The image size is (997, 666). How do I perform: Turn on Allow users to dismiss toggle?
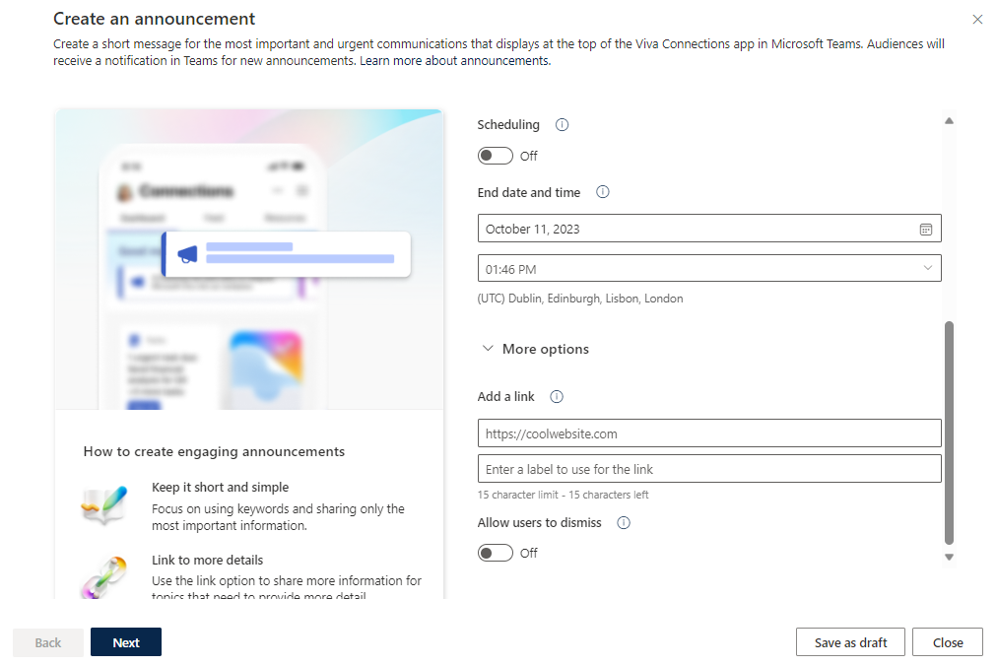coord(496,553)
